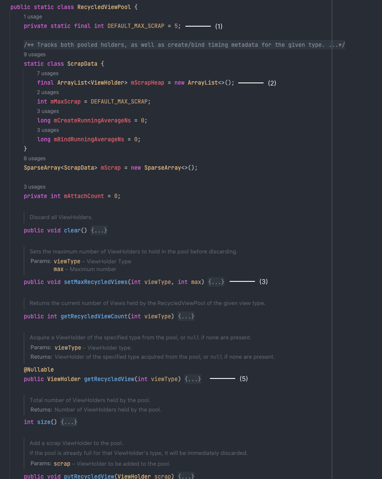Viewport: 382px width, 479px height.
Task: Click the getRecycledView method name
Action: (x=109, y=379)
